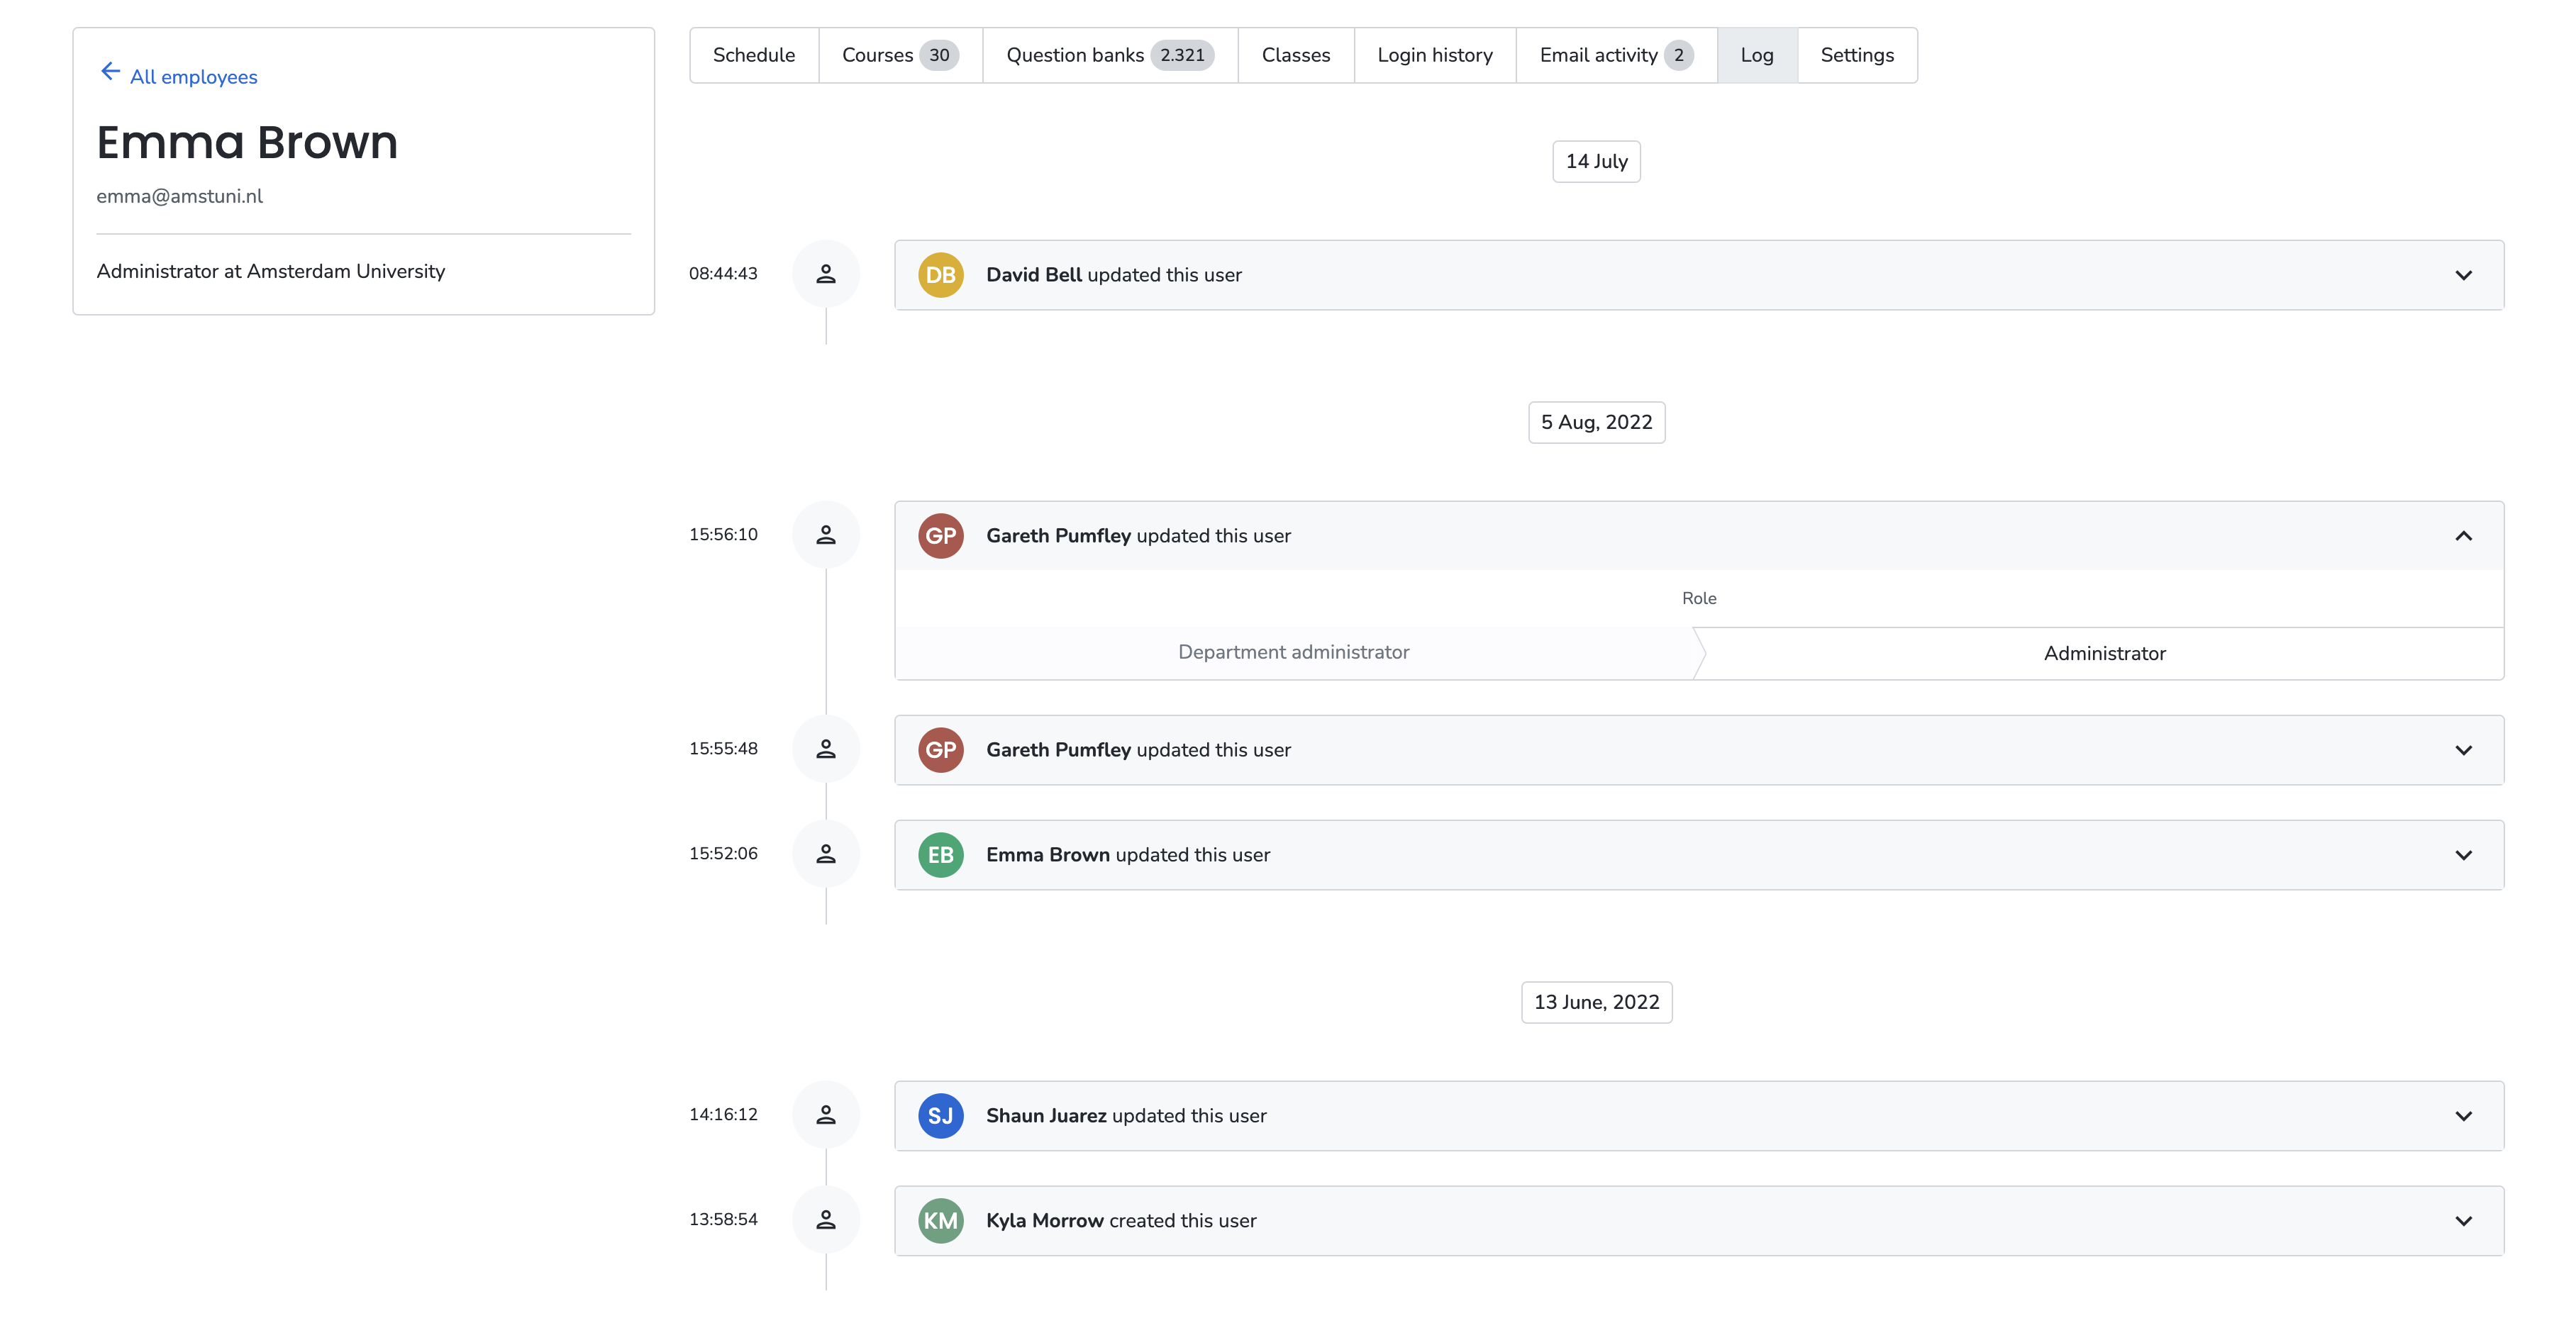Click the 15:52:06 timestamp
The width and height of the screenshot is (2576, 1323).
click(x=723, y=853)
